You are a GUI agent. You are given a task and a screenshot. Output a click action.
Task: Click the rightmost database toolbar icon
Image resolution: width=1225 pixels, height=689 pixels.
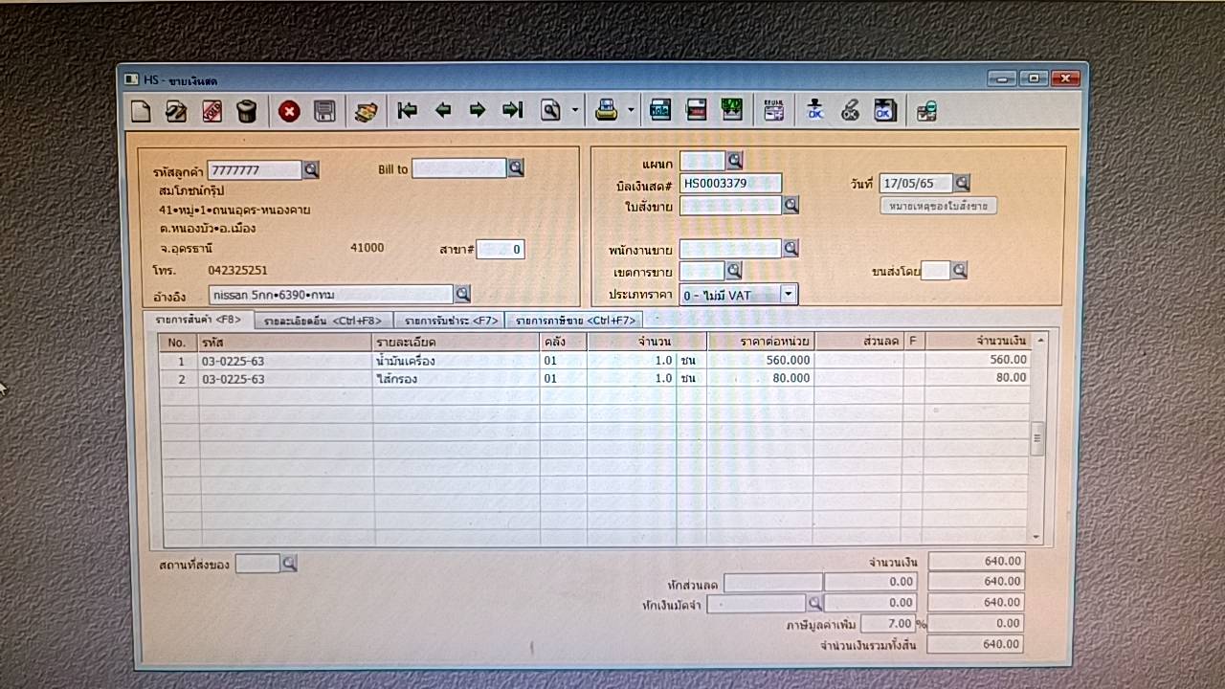(x=926, y=111)
